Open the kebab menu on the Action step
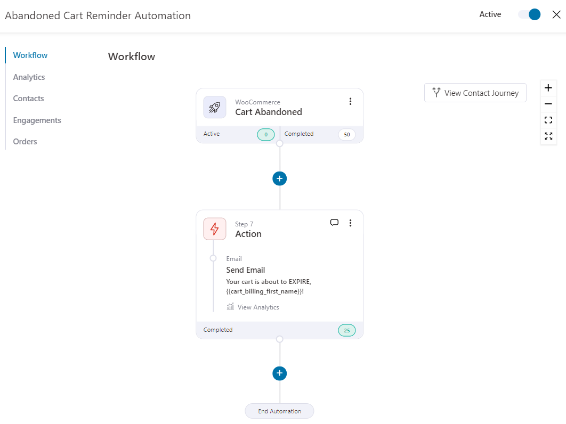The height and width of the screenshot is (424, 566). coord(350,223)
